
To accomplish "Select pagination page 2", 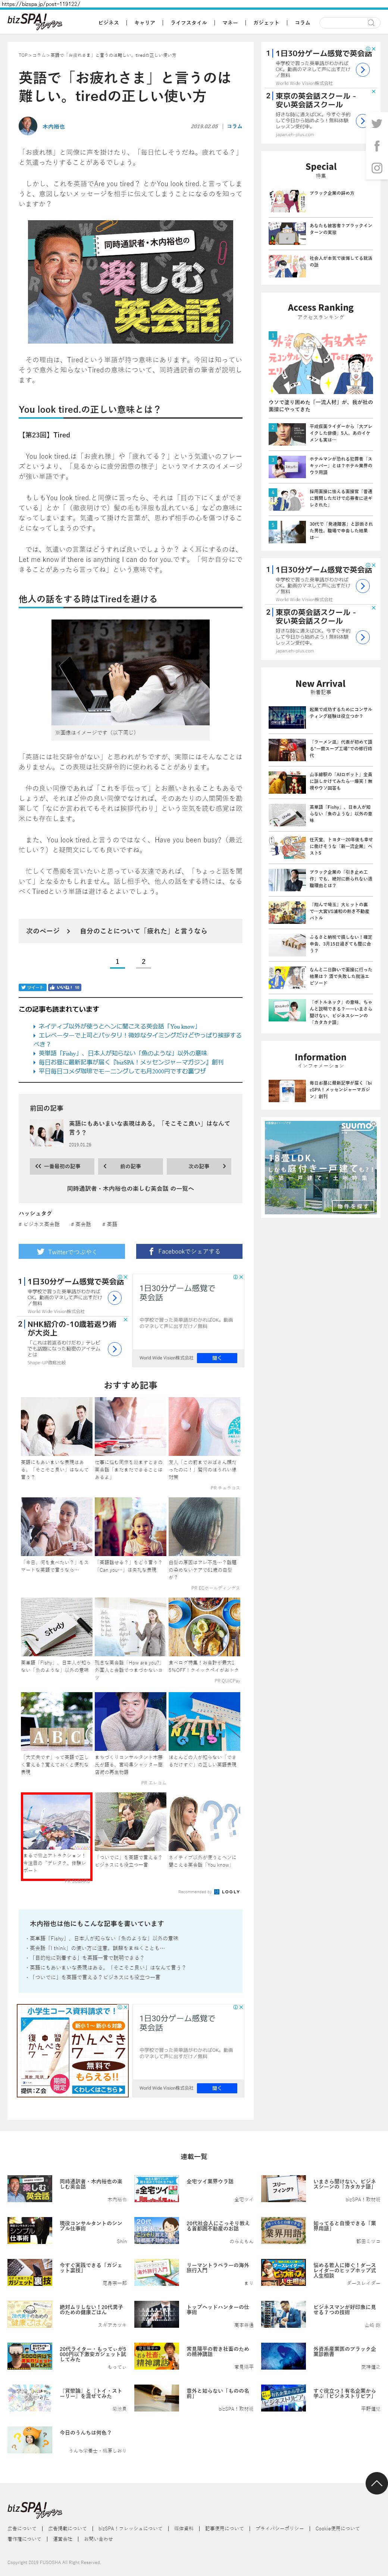I will (x=144, y=962).
